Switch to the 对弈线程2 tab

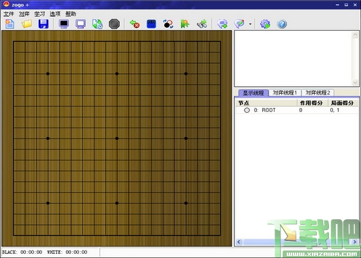(x=317, y=93)
